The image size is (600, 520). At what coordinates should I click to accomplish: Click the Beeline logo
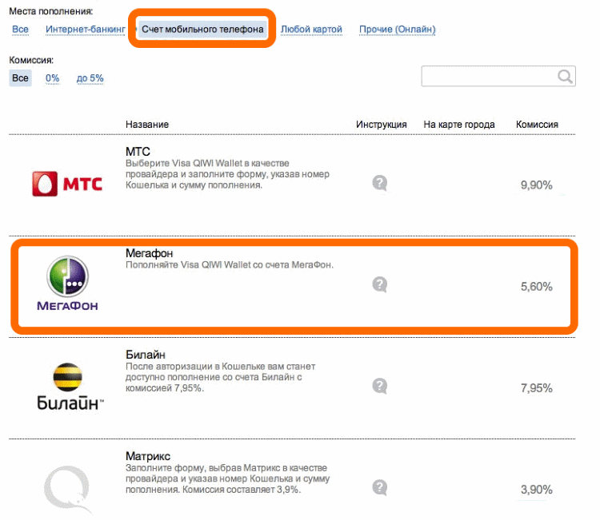[70, 387]
